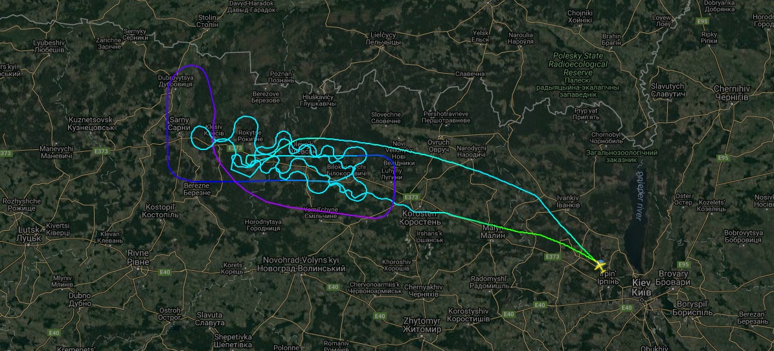
Task: Click the E373 shield near Manevychi
Action: click(x=5, y=153)
